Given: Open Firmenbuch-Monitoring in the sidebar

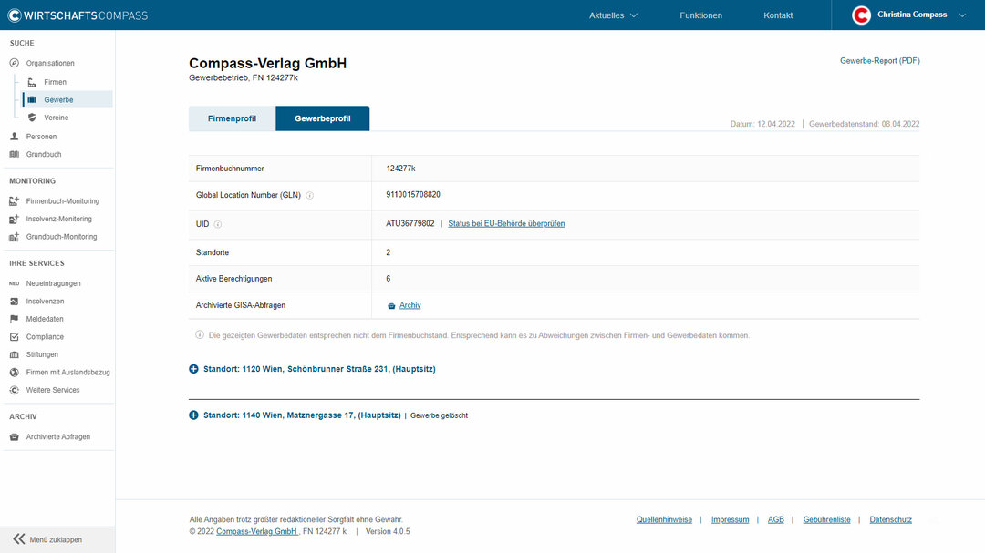Looking at the screenshot, I should [x=63, y=200].
